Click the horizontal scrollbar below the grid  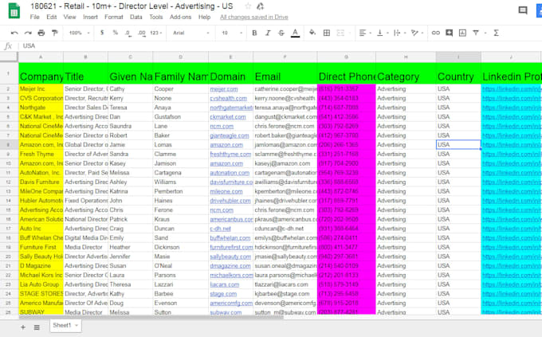tap(151, 317)
